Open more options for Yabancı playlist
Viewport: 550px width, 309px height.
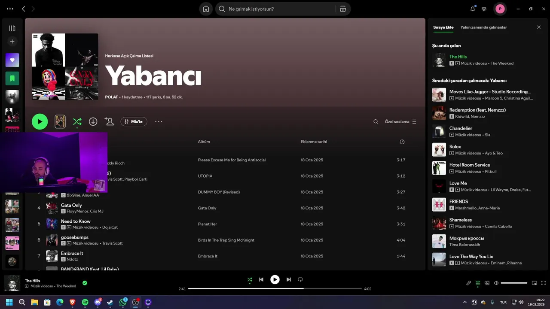coord(159,122)
